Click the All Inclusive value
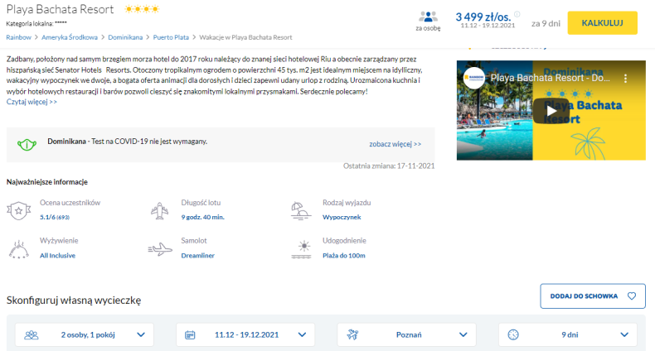 58,256
